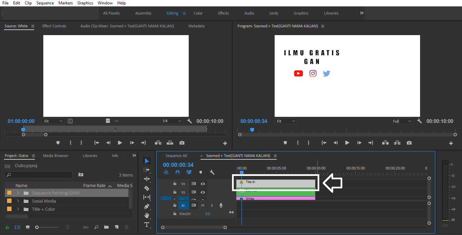Toggle V3 track lock
The width and height of the screenshot is (462, 235).
[x=175, y=184]
